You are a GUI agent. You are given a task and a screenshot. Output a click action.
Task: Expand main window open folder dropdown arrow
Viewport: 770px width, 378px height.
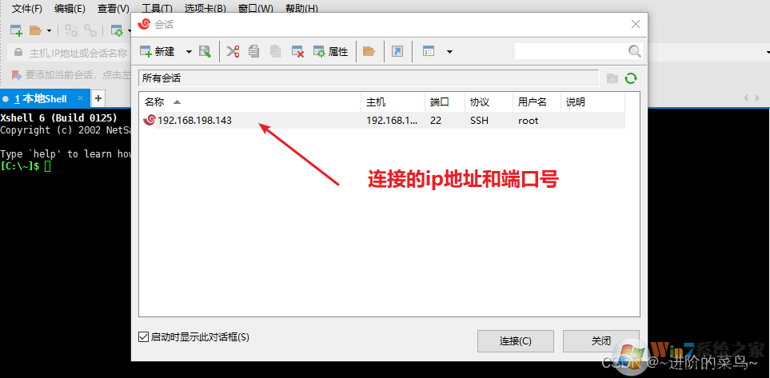pos(49,31)
